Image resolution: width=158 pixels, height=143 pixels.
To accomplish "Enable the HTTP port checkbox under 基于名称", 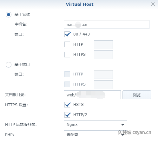I will (x=67, y=44).
